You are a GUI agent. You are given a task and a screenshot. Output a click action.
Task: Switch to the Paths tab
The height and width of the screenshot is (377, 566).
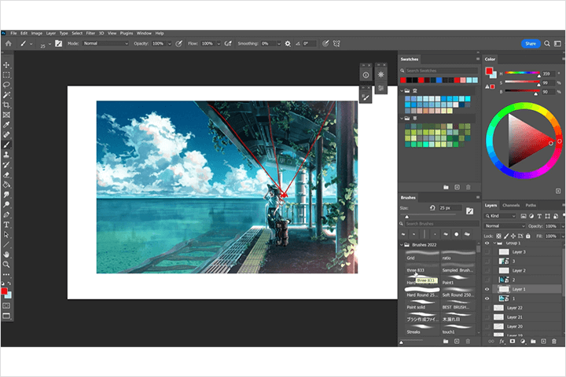pyautogui.click(x=531, y=205)
